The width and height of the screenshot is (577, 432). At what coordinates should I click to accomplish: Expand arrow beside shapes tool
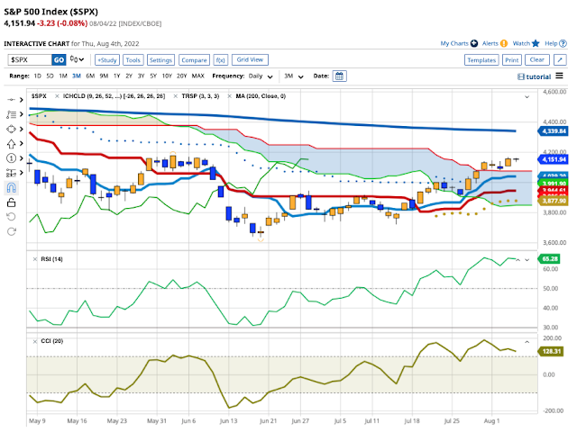point(22,129)
